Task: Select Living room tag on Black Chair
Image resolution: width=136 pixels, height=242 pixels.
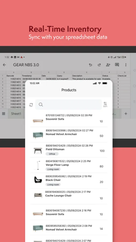Action: (x=53, y=184)
